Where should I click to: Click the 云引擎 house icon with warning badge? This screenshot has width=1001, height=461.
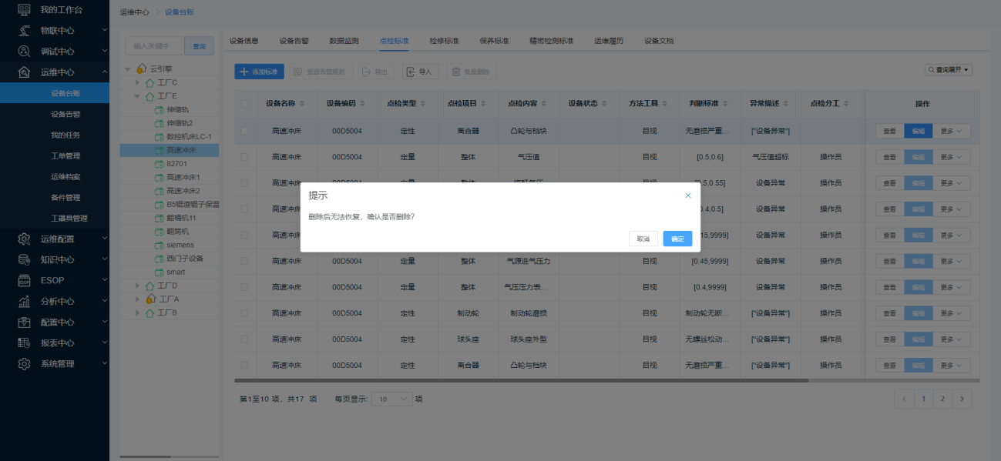click(x=141, y=68)
